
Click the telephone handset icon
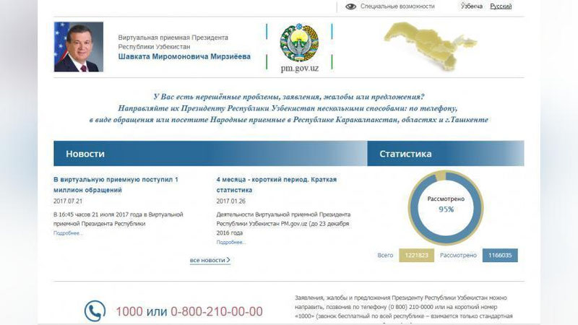tap(95, 311)
